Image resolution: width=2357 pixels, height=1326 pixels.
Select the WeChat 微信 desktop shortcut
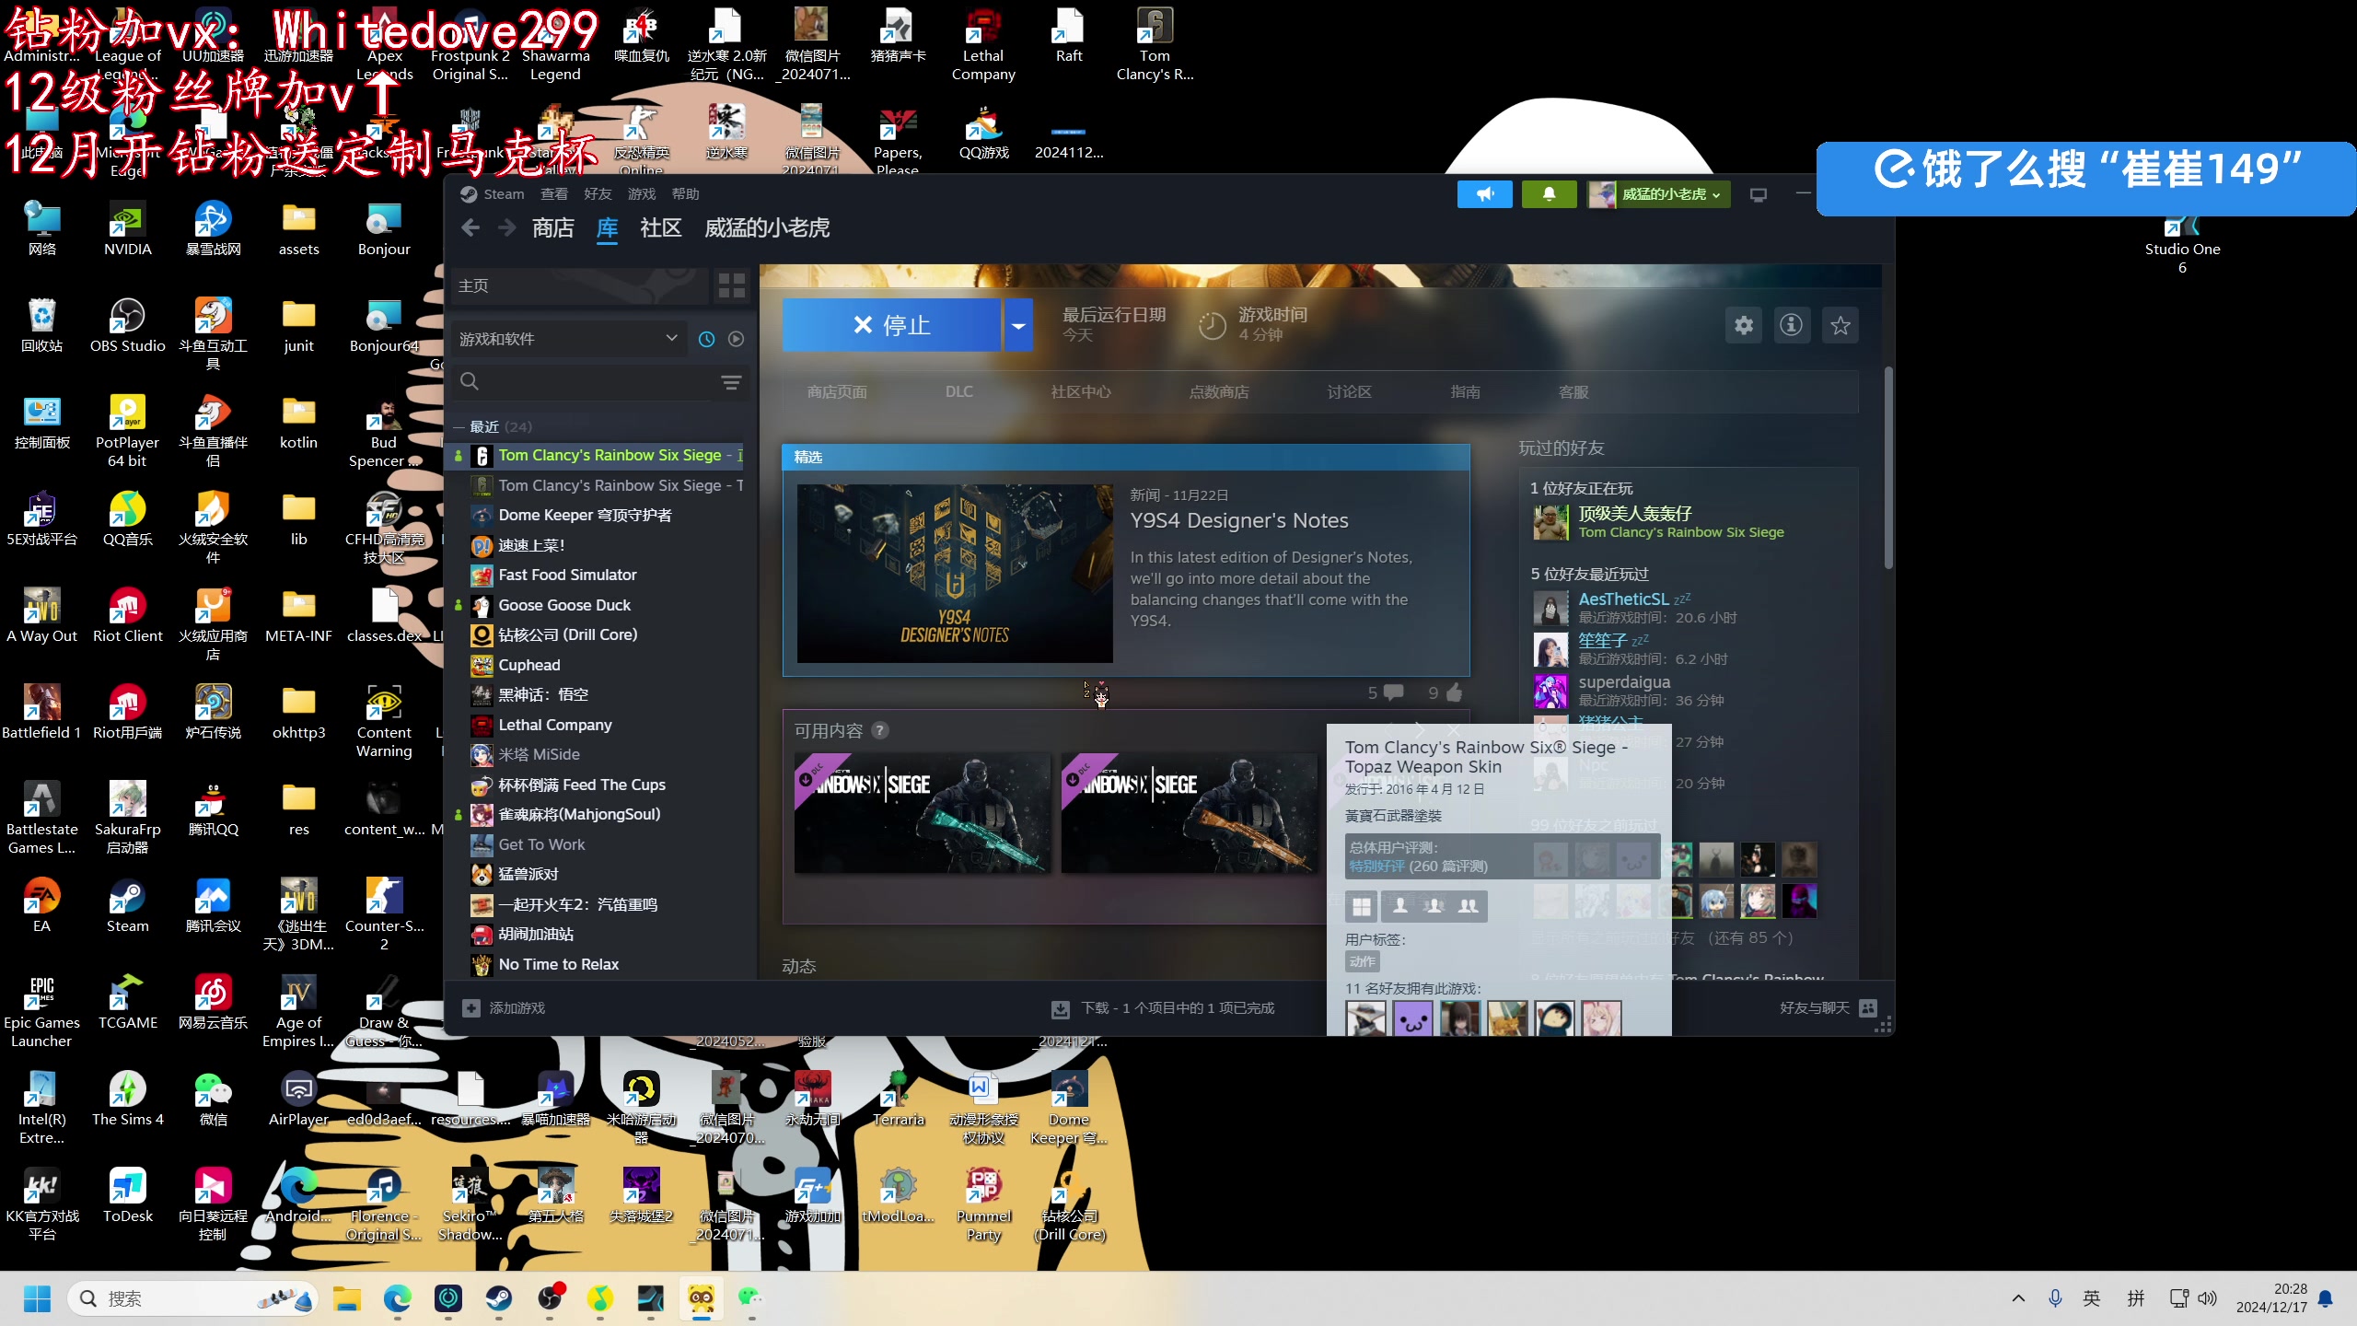[x=214, y=1099]
